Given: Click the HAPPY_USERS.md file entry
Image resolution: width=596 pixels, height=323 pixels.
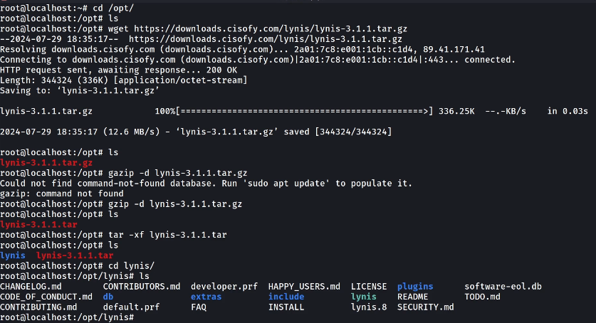Looking at the screenshot, I should pyautogui.click(x=304, y=286).
